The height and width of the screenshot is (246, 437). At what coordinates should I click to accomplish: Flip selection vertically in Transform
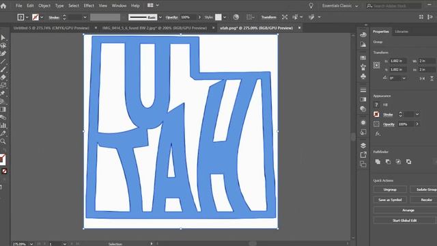pos(432,79)
